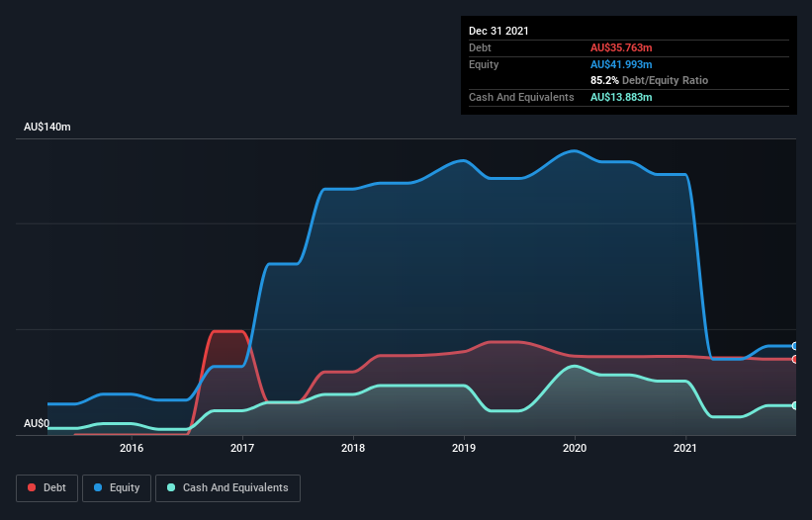Toggle the Cash And Equivalents legend button
Image resolution: width=812 pixels, height=520 pixels.
[227, 488]
